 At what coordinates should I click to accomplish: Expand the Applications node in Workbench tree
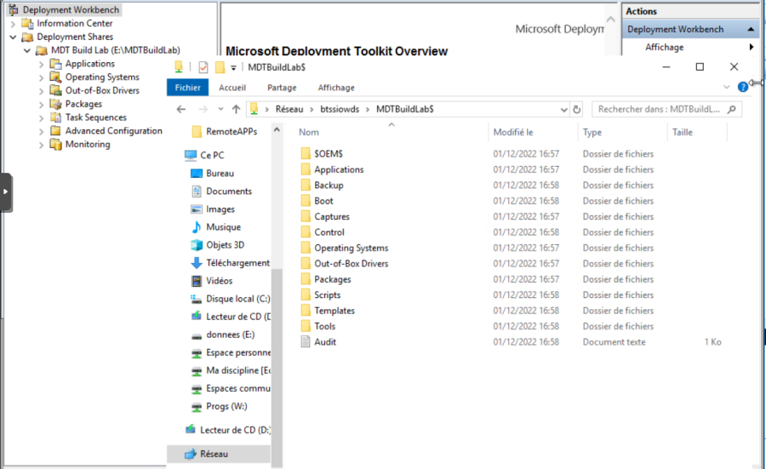point(42,64)
